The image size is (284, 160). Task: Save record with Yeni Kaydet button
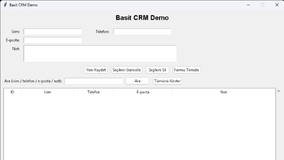click(96, 70)
